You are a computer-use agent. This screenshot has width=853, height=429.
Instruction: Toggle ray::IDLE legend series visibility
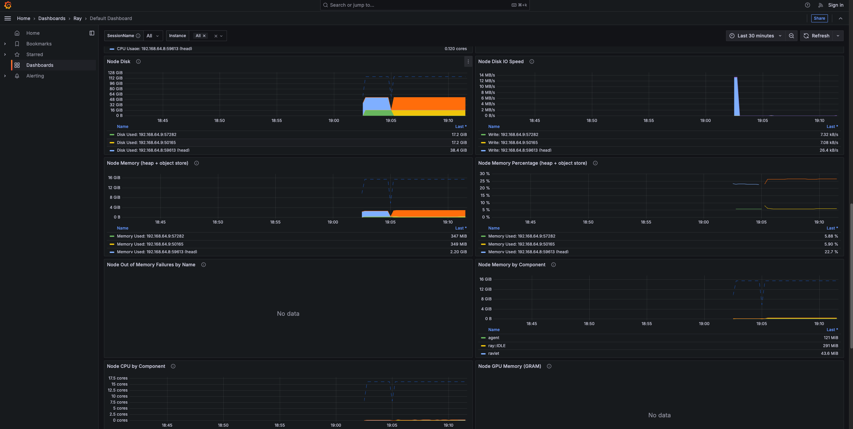(x=497, y=346)
